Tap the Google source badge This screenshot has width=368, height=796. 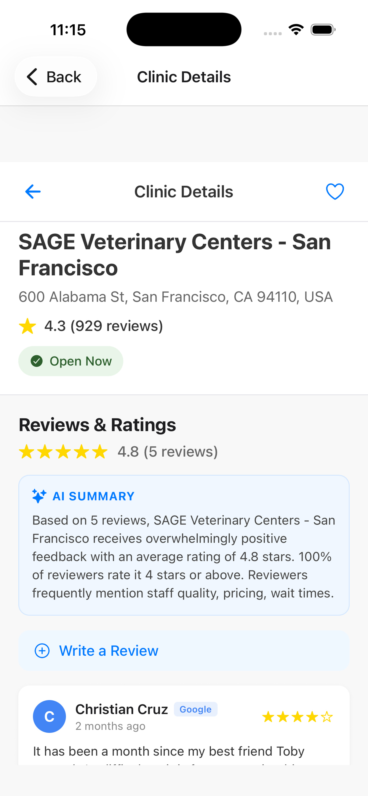click(x=196, y=709)
